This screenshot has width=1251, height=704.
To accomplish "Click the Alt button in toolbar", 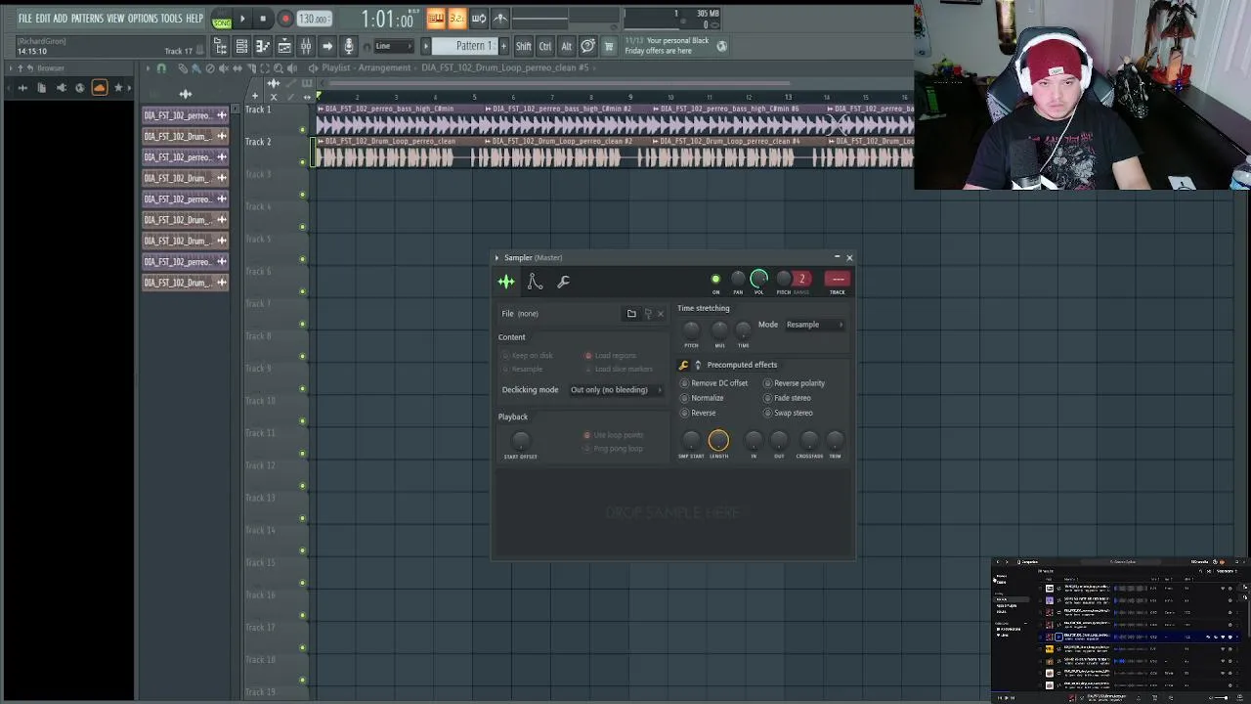I will [x=567, y=46].
